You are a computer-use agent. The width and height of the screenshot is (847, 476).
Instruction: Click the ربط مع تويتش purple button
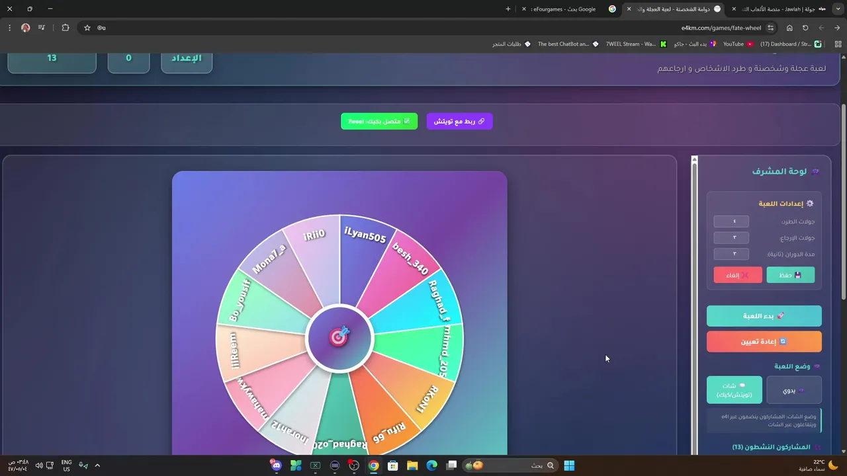[459, 121]
